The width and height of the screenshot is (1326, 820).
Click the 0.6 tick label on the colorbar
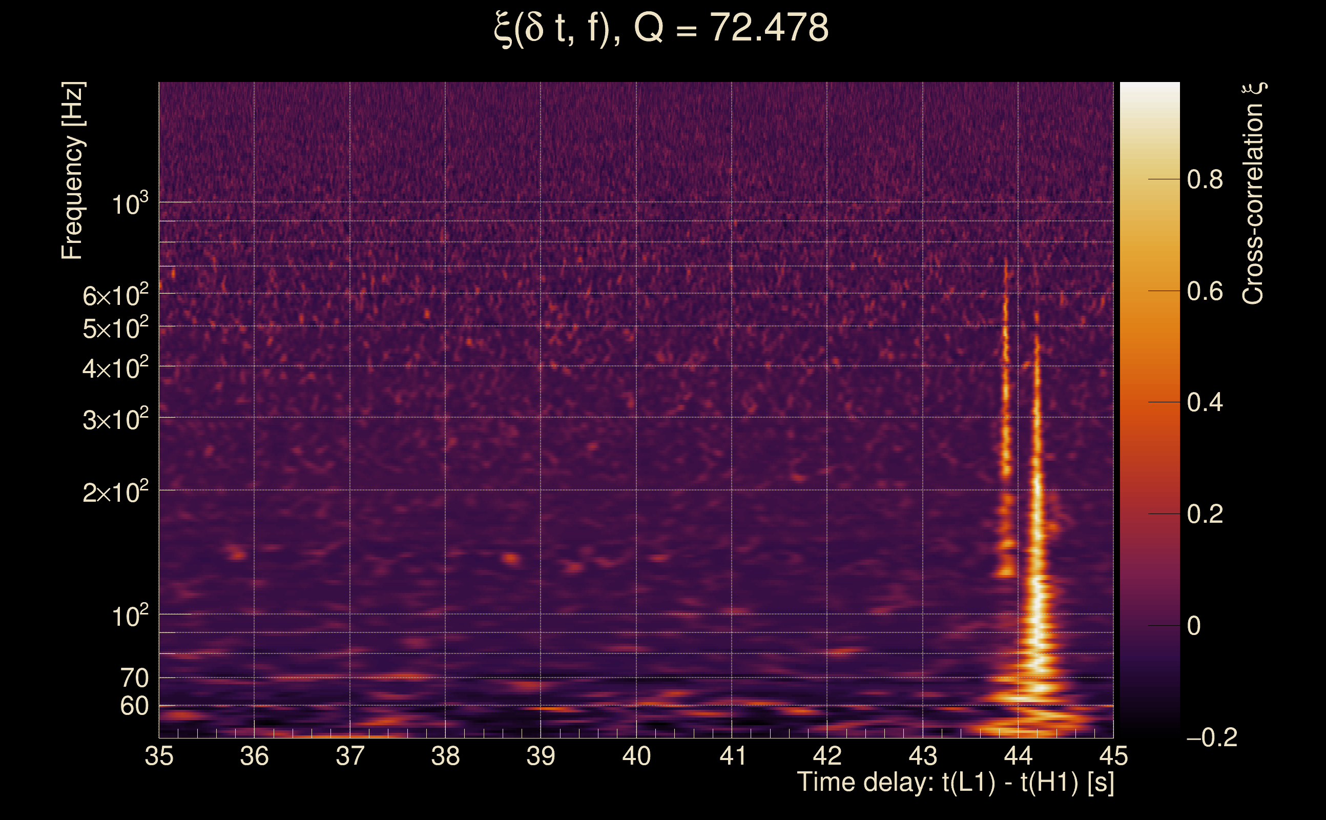point(1205,292)
